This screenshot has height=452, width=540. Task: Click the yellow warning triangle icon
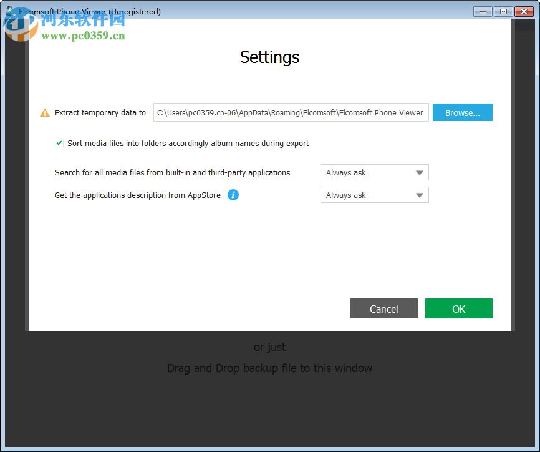(44, 112)
